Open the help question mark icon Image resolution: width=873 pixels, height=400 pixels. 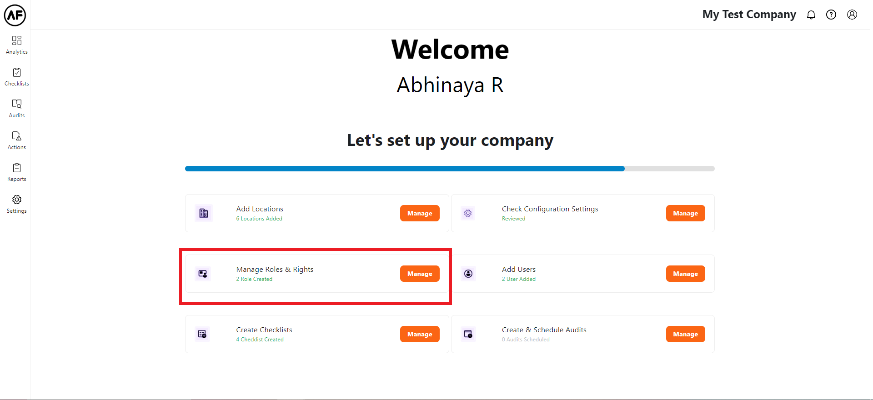831,15
